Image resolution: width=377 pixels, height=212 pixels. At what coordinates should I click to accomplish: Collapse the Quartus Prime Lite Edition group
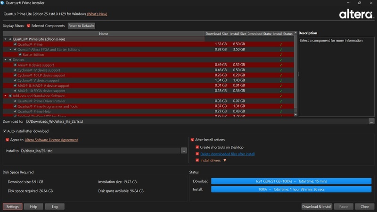[5, 39]
